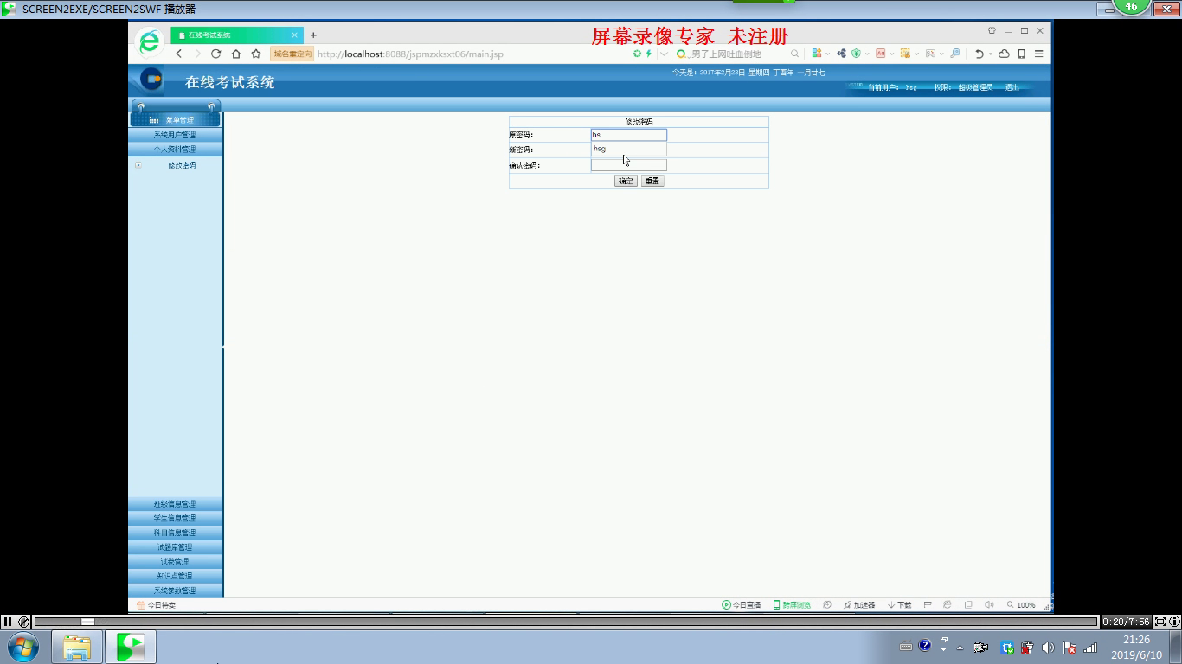Click the 原密码 input field

point(629,135)
